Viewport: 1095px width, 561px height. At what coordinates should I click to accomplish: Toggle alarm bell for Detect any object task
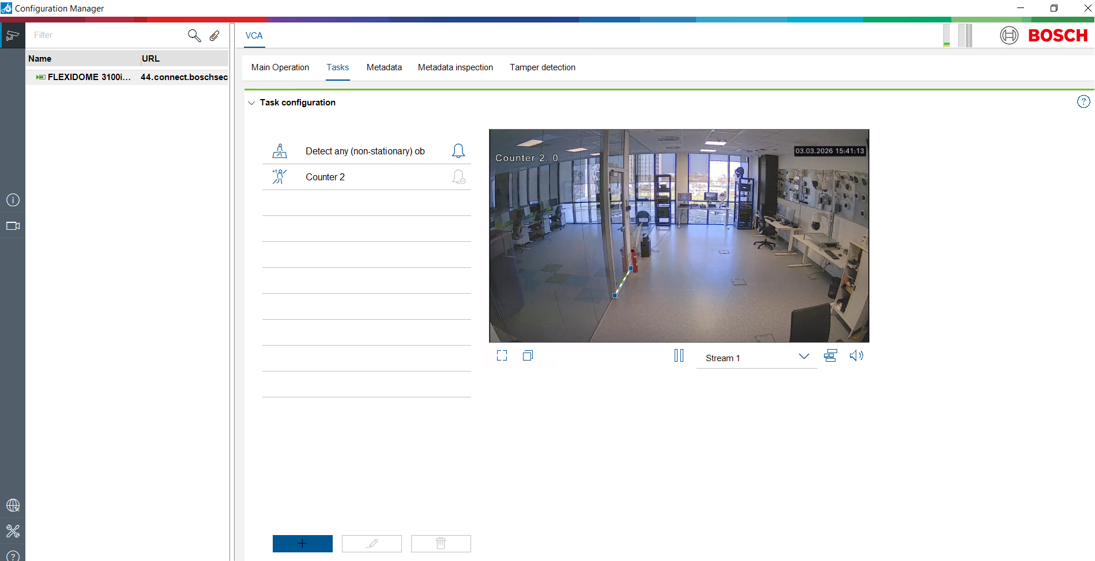click(458, 151)
